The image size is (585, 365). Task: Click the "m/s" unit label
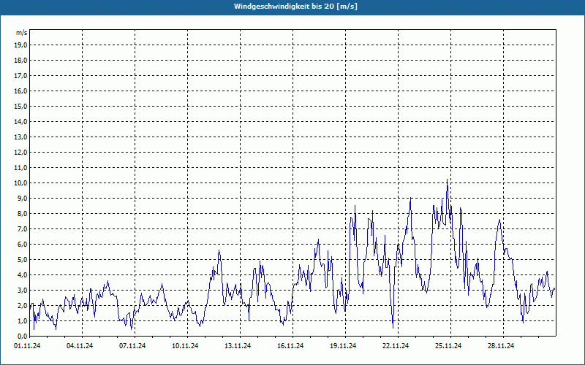click(x=22, y=33)
